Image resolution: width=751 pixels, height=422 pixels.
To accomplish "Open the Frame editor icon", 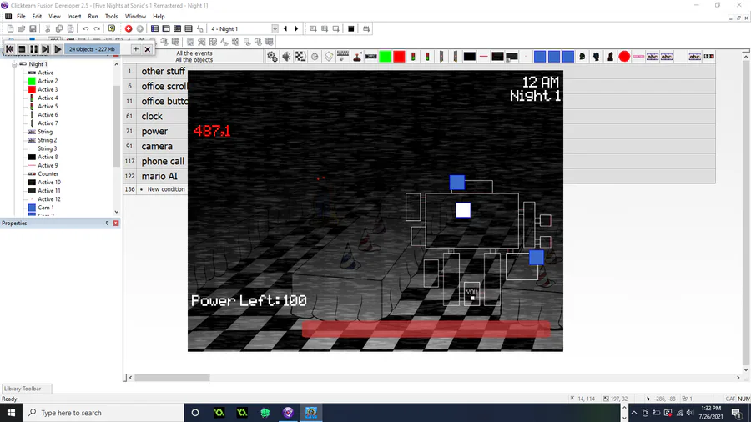I will coord(166,28).
